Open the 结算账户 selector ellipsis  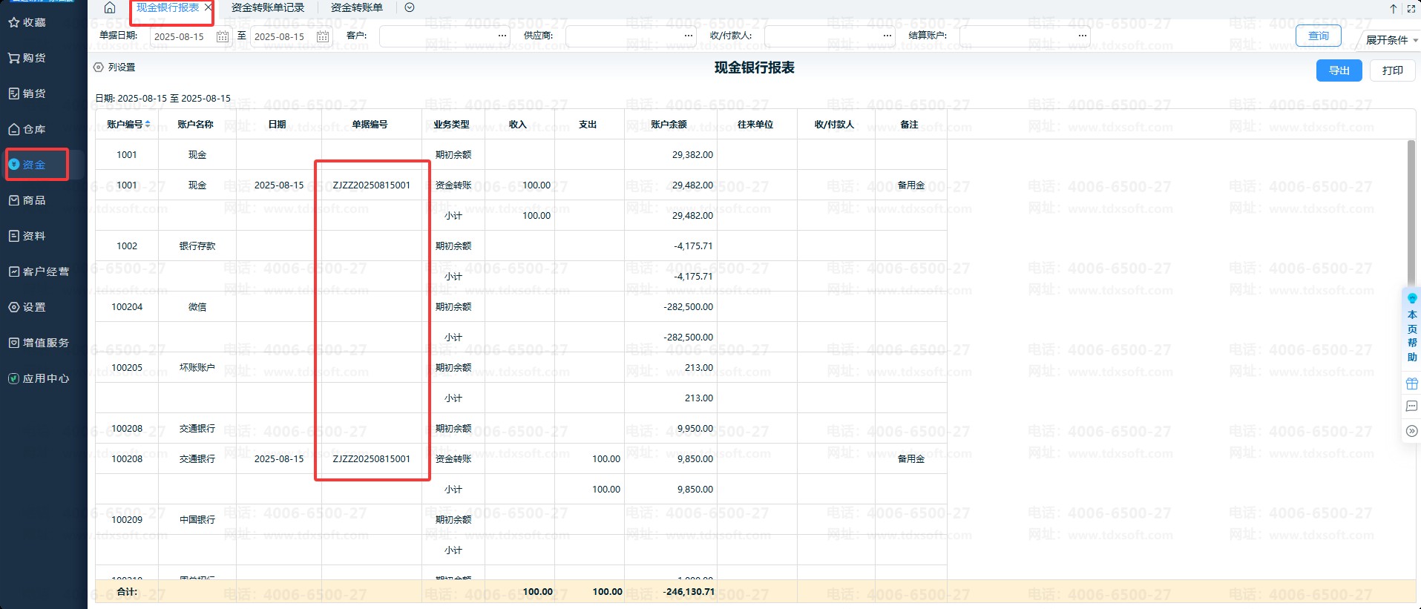[1082, 36]
